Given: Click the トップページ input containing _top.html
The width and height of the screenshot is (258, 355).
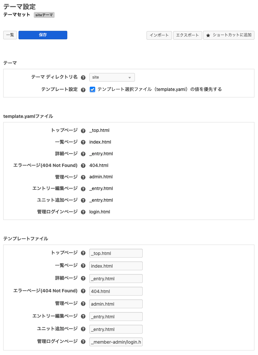Looking at the screenshot, I should click(116, 253).
